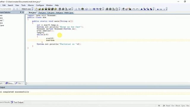This screenshot has width=190, height=107.
Task: Toggle the visible paragraph marks icon
Action: (x=100, y=9)
